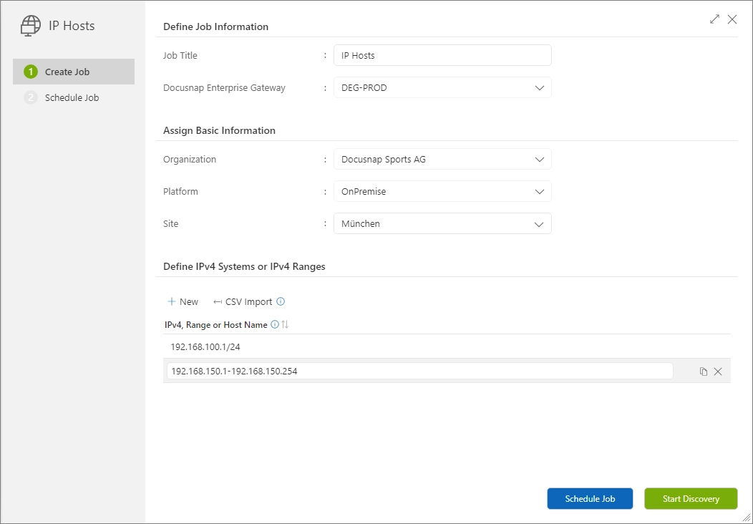Start Discovery with the green button
This screenshot has height=524, width=753.
(x=691, y=498)
